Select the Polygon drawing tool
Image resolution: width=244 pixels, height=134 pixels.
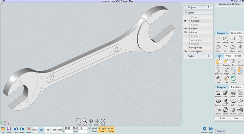[240, 40]
